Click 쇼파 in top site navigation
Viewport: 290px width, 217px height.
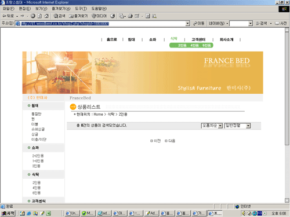coord(153,39)
